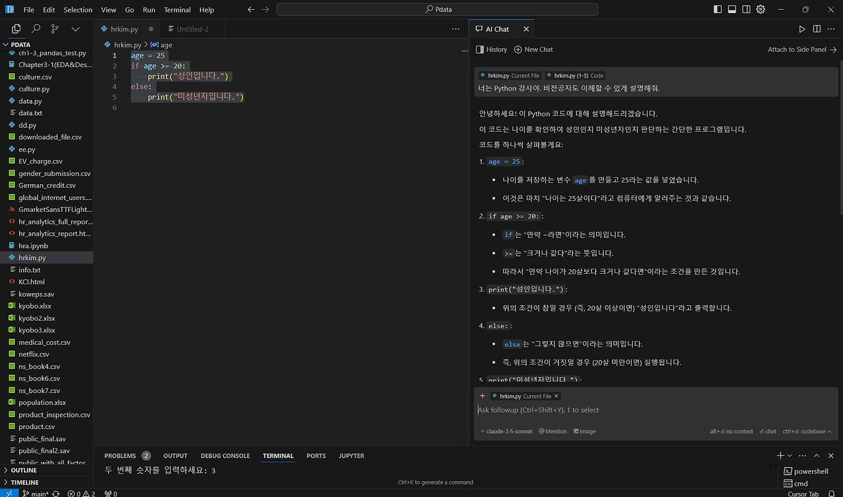The height and width of the screenshot is (497, 843).
Task: Open the claude-3.5-sonnet model selector
Action: coord(506,432)
